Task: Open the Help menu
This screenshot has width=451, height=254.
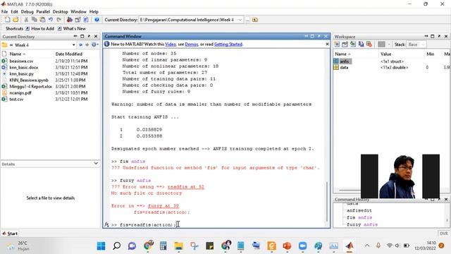Action: (94, 11)
